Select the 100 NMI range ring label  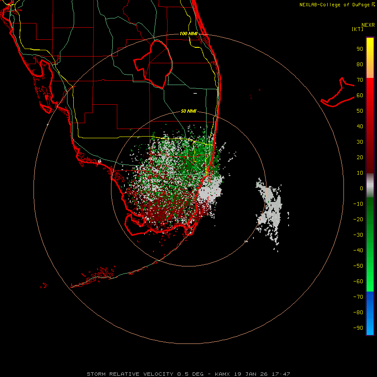point(189,34)
